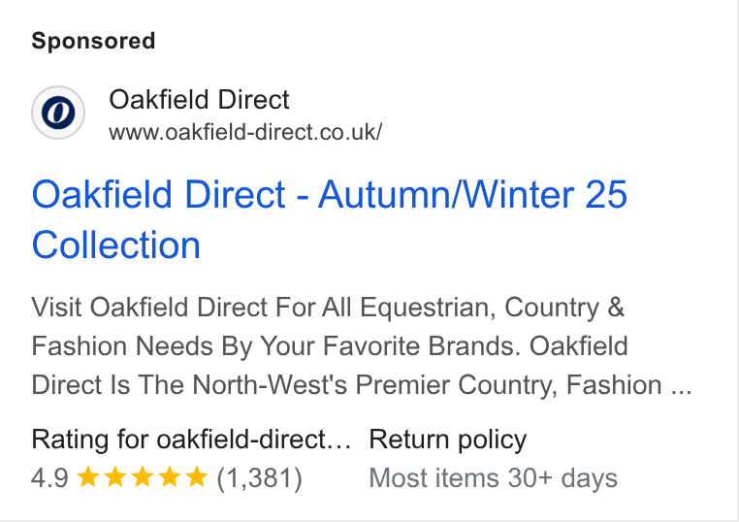The height and width of the screenshot is (522, 739).
Task: Open the Return policy heading
Action: [x=448, y=440]
